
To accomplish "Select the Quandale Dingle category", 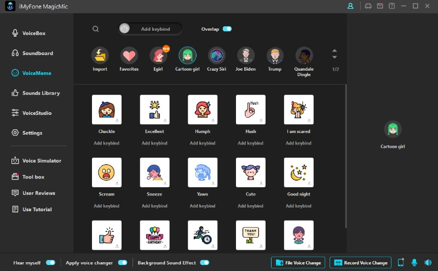I will [304, 55].
